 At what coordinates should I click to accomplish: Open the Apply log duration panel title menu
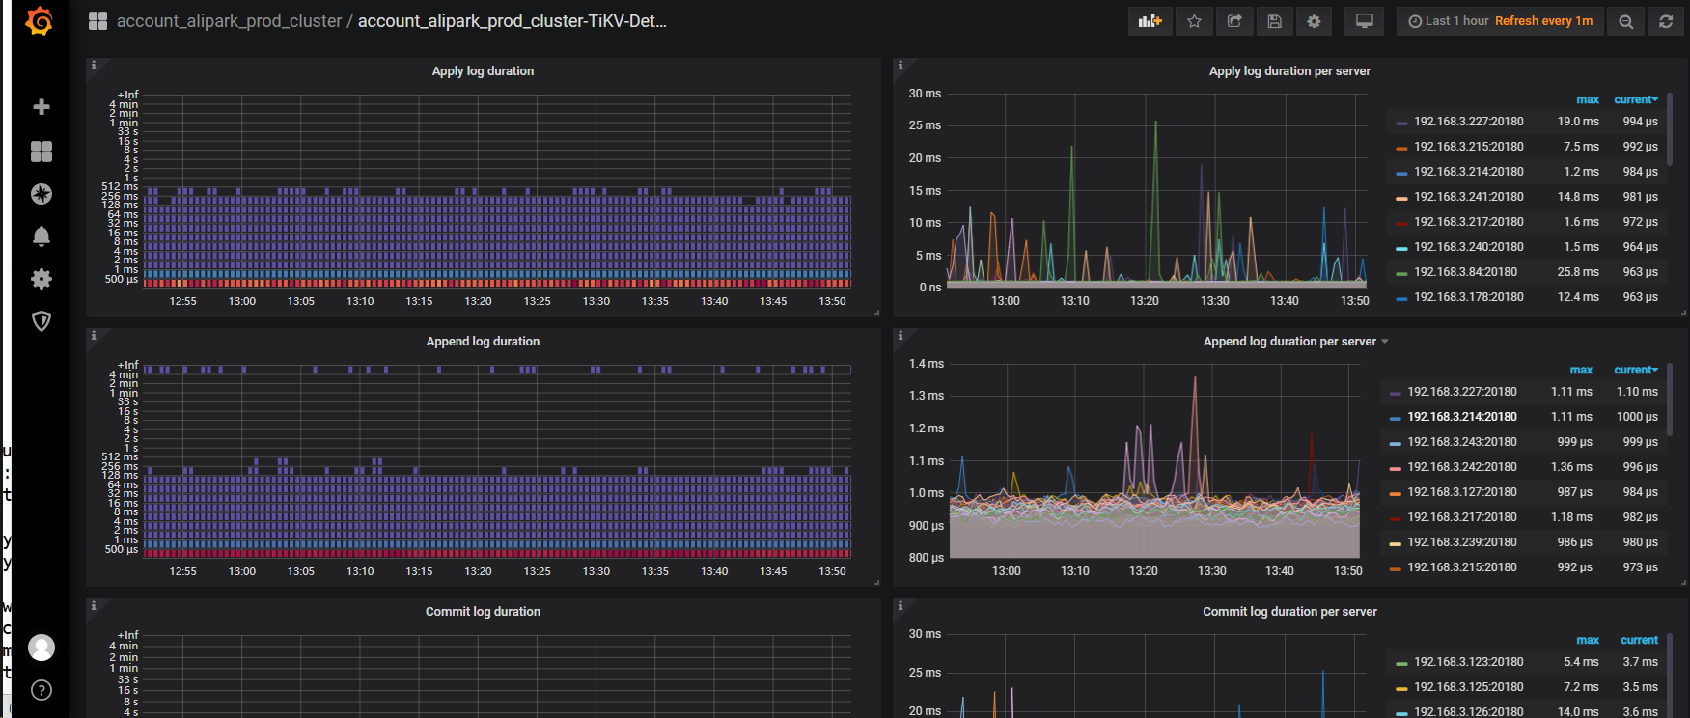pyautogui.click(x=483, y=71)
